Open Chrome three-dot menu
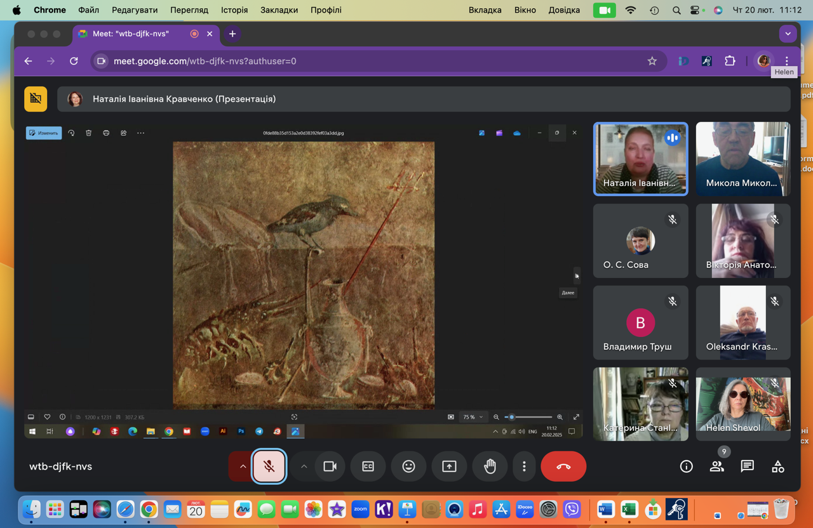This screenshot has height=528, width=813. pos(786,61)
